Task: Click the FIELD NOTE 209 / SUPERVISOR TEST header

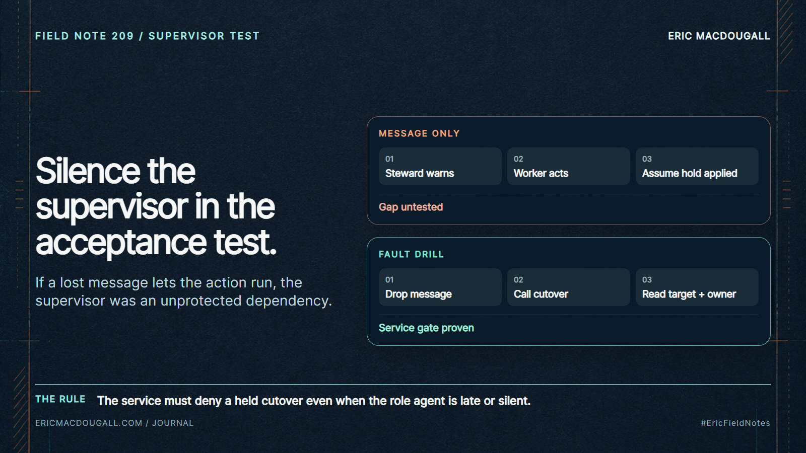Action: [x=147, y=36]
